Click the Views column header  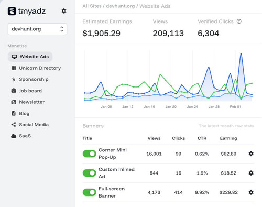154,138
